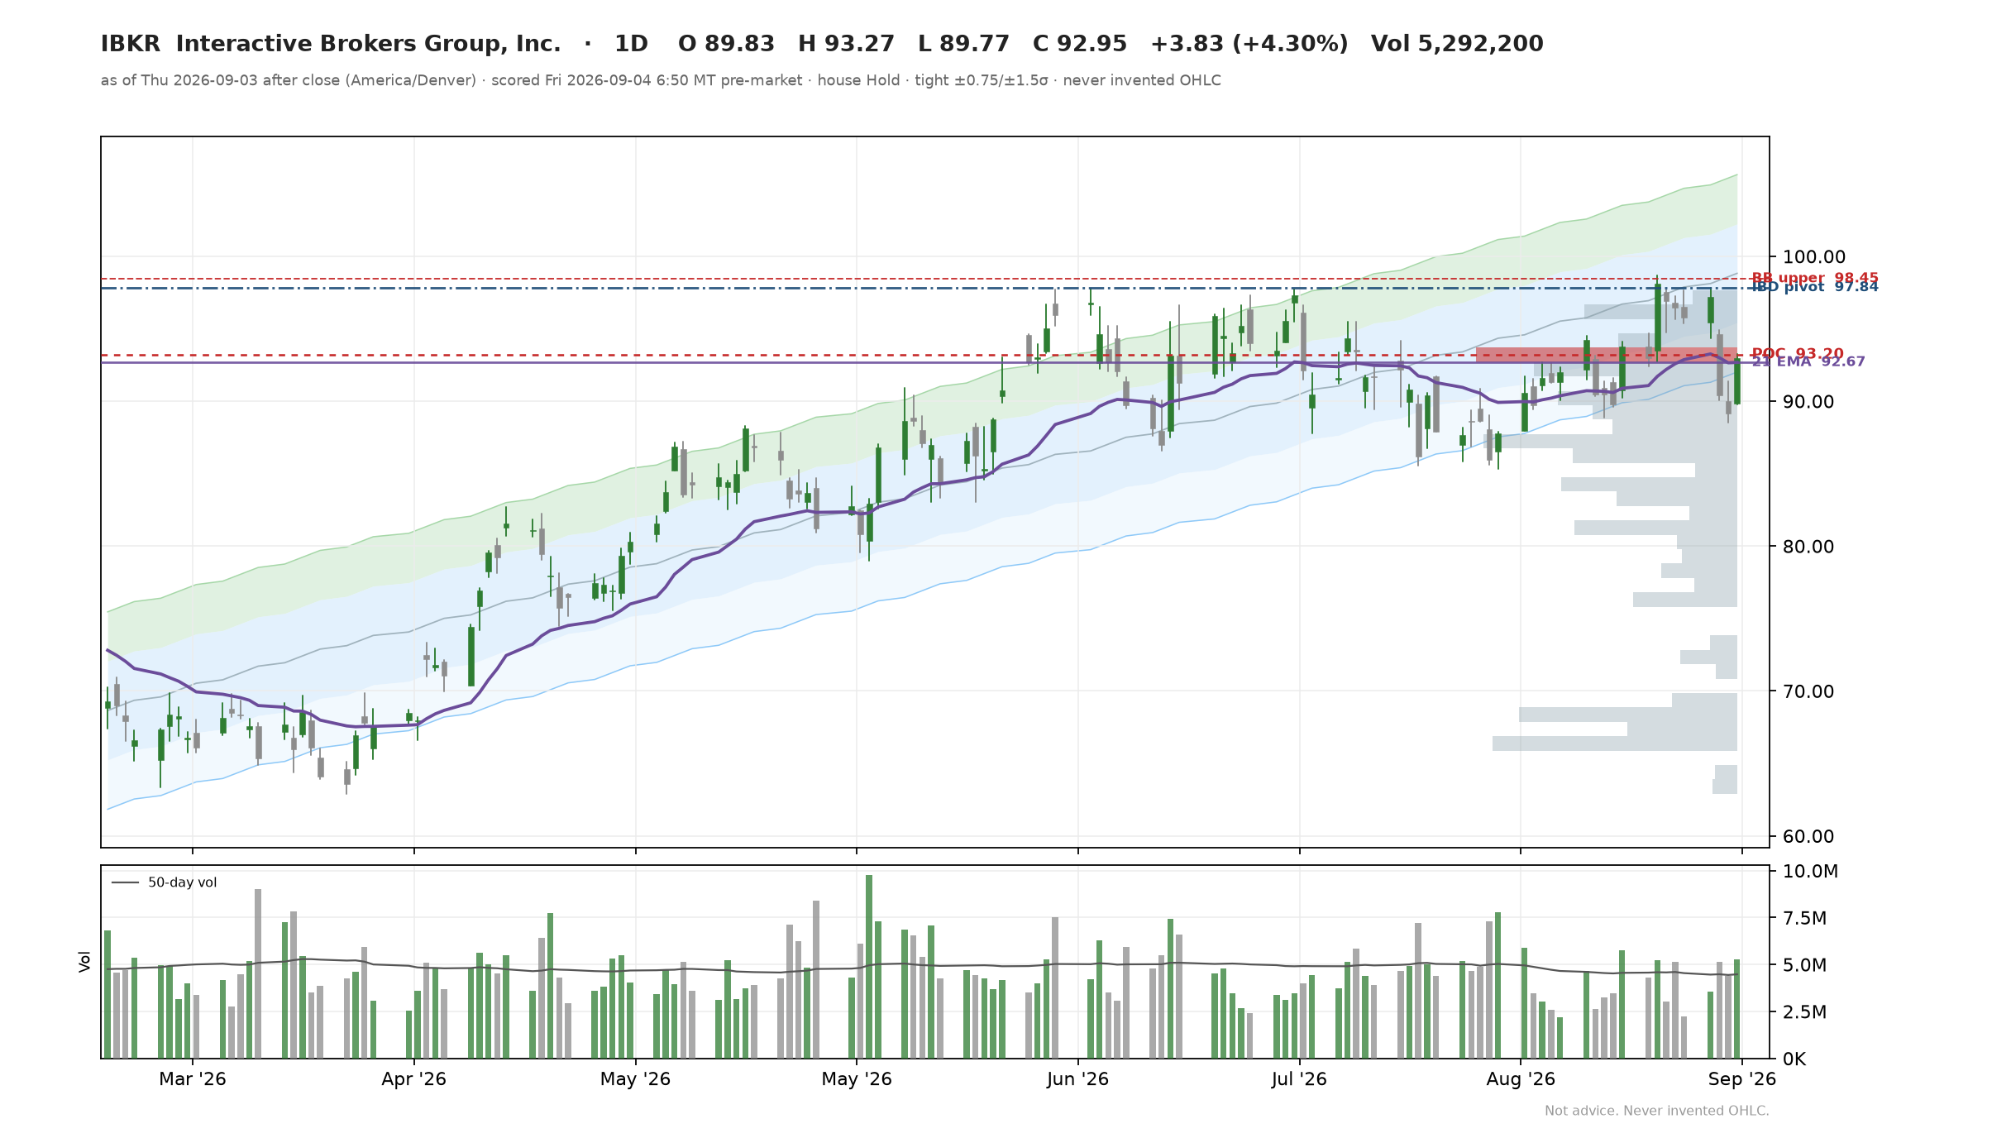Click the Jul '26 date label
Screen dimensions: 2011x1138
[1299, 1079]
